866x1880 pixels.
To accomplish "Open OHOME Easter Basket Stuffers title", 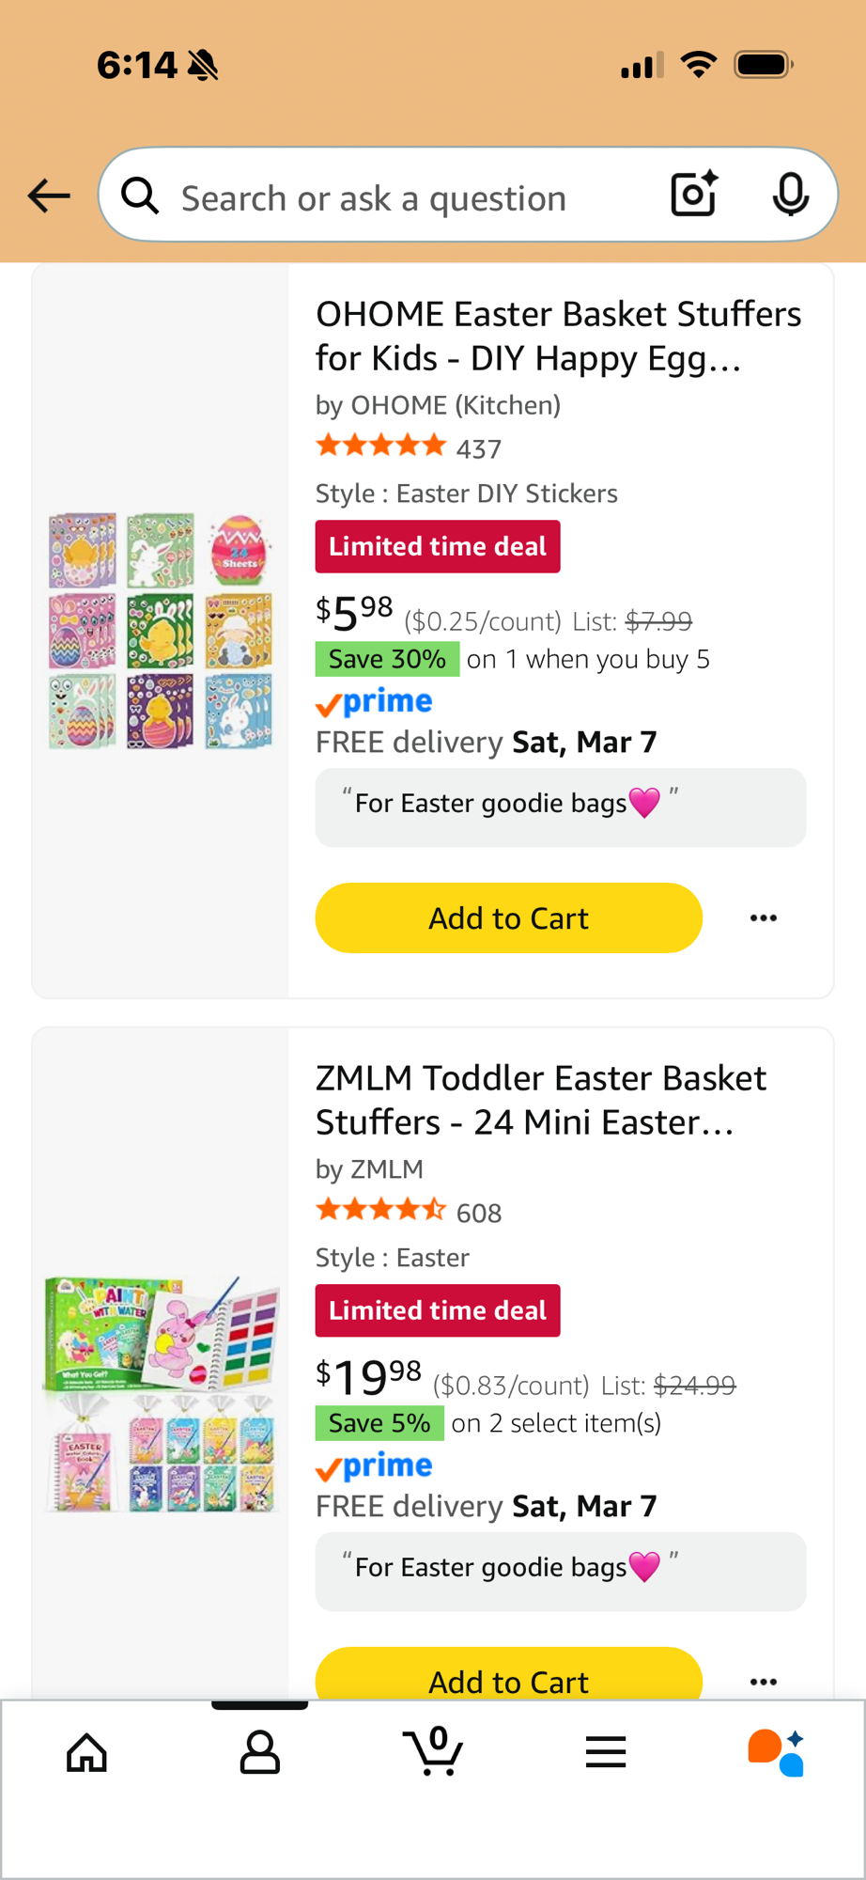I will tap(558, 336).
